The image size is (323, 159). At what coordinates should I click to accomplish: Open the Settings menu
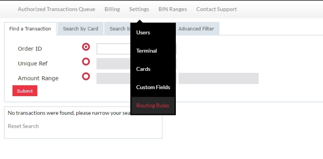(x=139, y=9)
